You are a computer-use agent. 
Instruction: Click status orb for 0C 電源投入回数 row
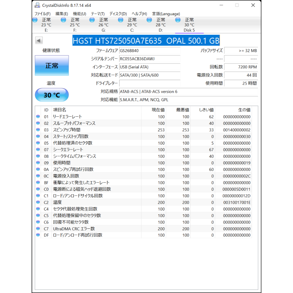pyautogui.click(x=38, y=176)
